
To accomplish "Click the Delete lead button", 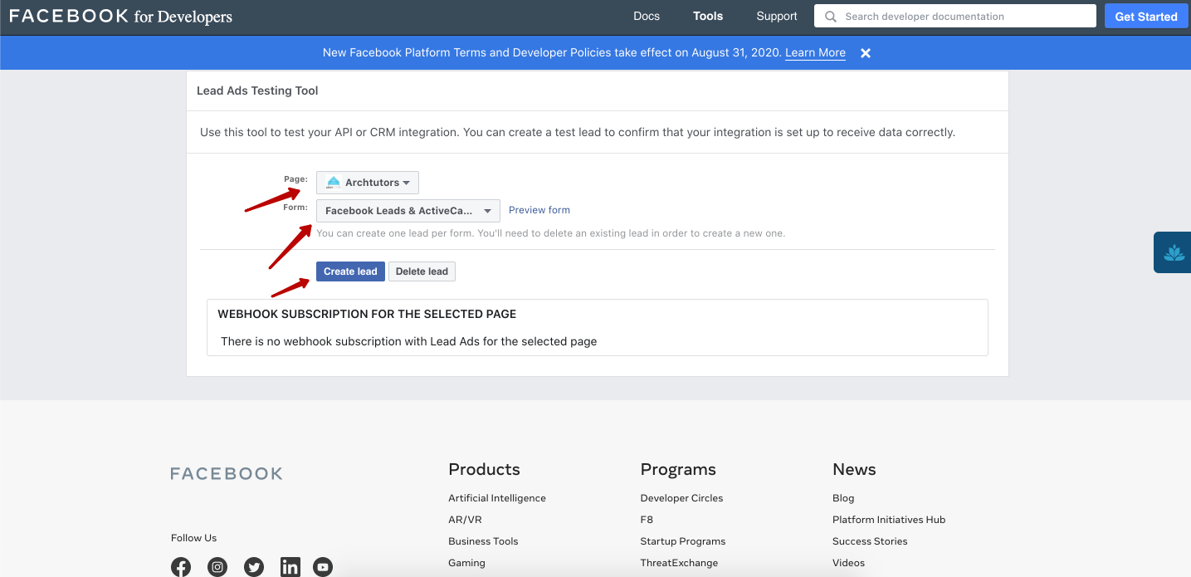I will (422, 271).
